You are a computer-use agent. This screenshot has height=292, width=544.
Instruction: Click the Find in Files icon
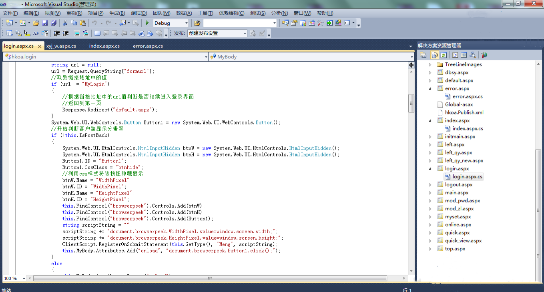click(x=197, y=23)
